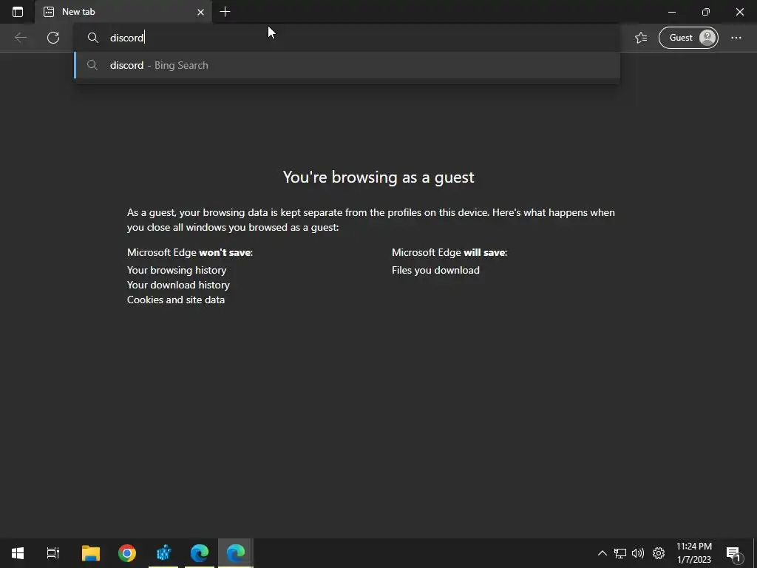Click the Guest profile button
The height and width of the screenshot is (568, 757).
coord(688,38)
